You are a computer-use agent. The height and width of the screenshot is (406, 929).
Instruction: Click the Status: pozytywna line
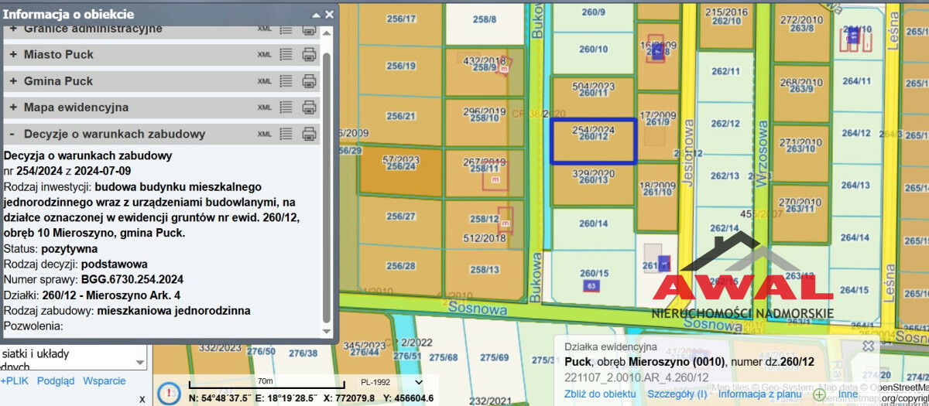click(50, 249)
